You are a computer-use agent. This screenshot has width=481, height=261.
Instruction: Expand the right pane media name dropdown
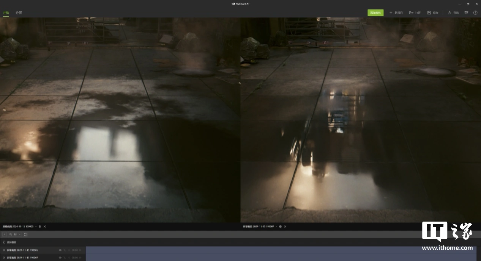[x=276, y=227]
